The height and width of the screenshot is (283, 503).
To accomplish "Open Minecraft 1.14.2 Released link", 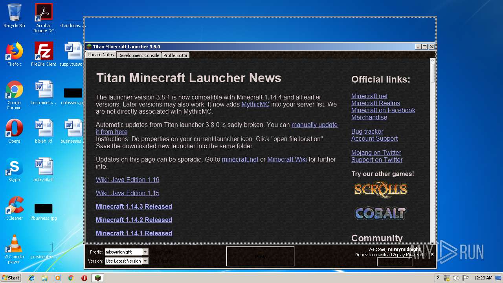I will 134,220.
